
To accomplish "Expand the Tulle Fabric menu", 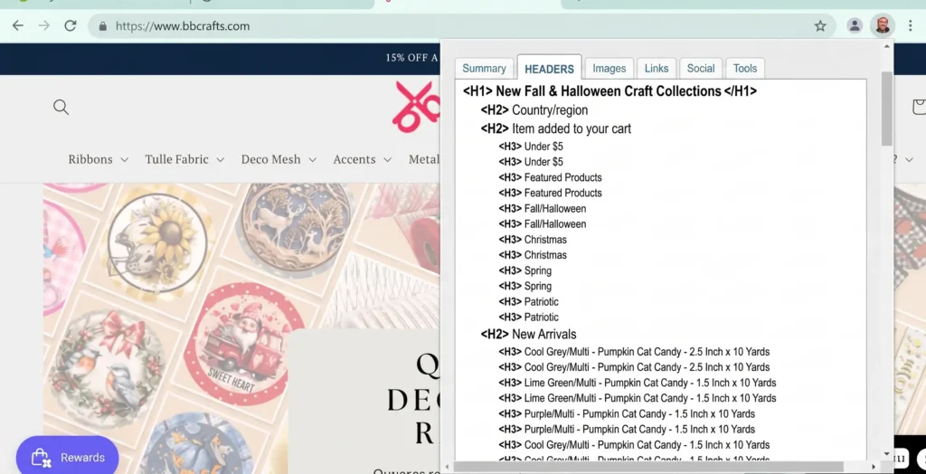I will click(x=184, y=159).
